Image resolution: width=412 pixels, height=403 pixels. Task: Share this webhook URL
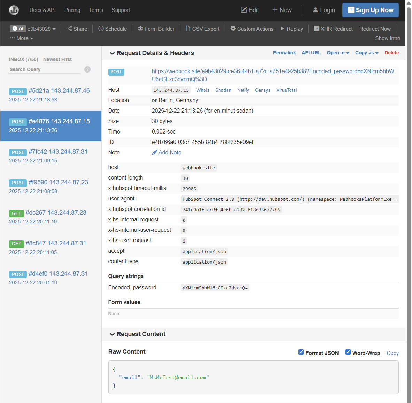coord(76,29)
